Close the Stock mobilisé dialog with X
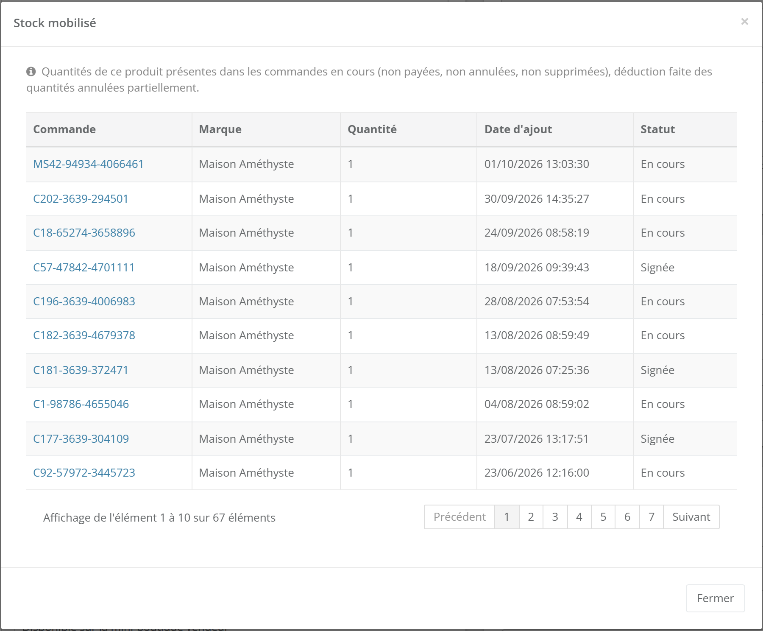 [x=744, y=22]
